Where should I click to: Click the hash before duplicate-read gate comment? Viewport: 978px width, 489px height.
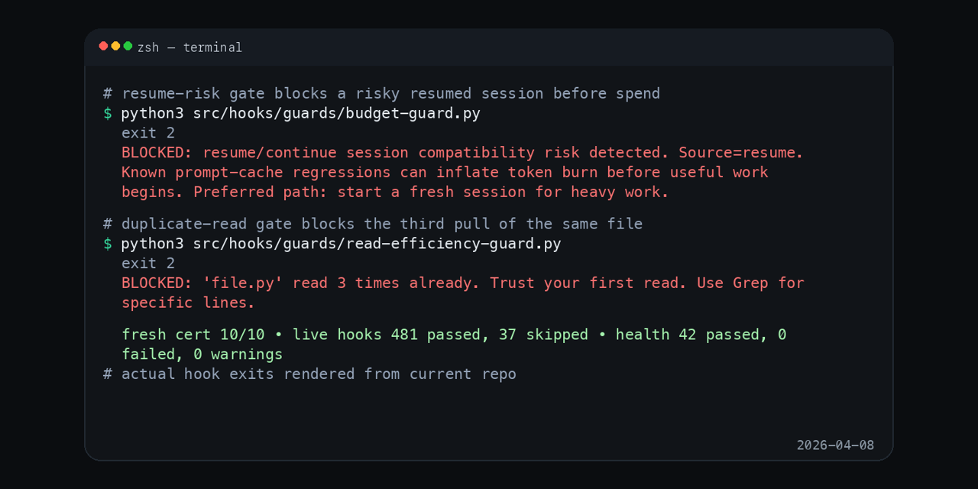(x=106, y=224)
